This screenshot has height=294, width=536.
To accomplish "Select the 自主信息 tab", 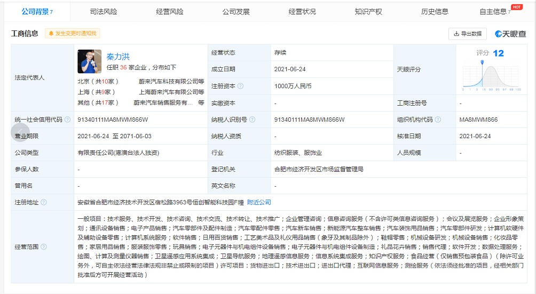I will tap(494, 11).
